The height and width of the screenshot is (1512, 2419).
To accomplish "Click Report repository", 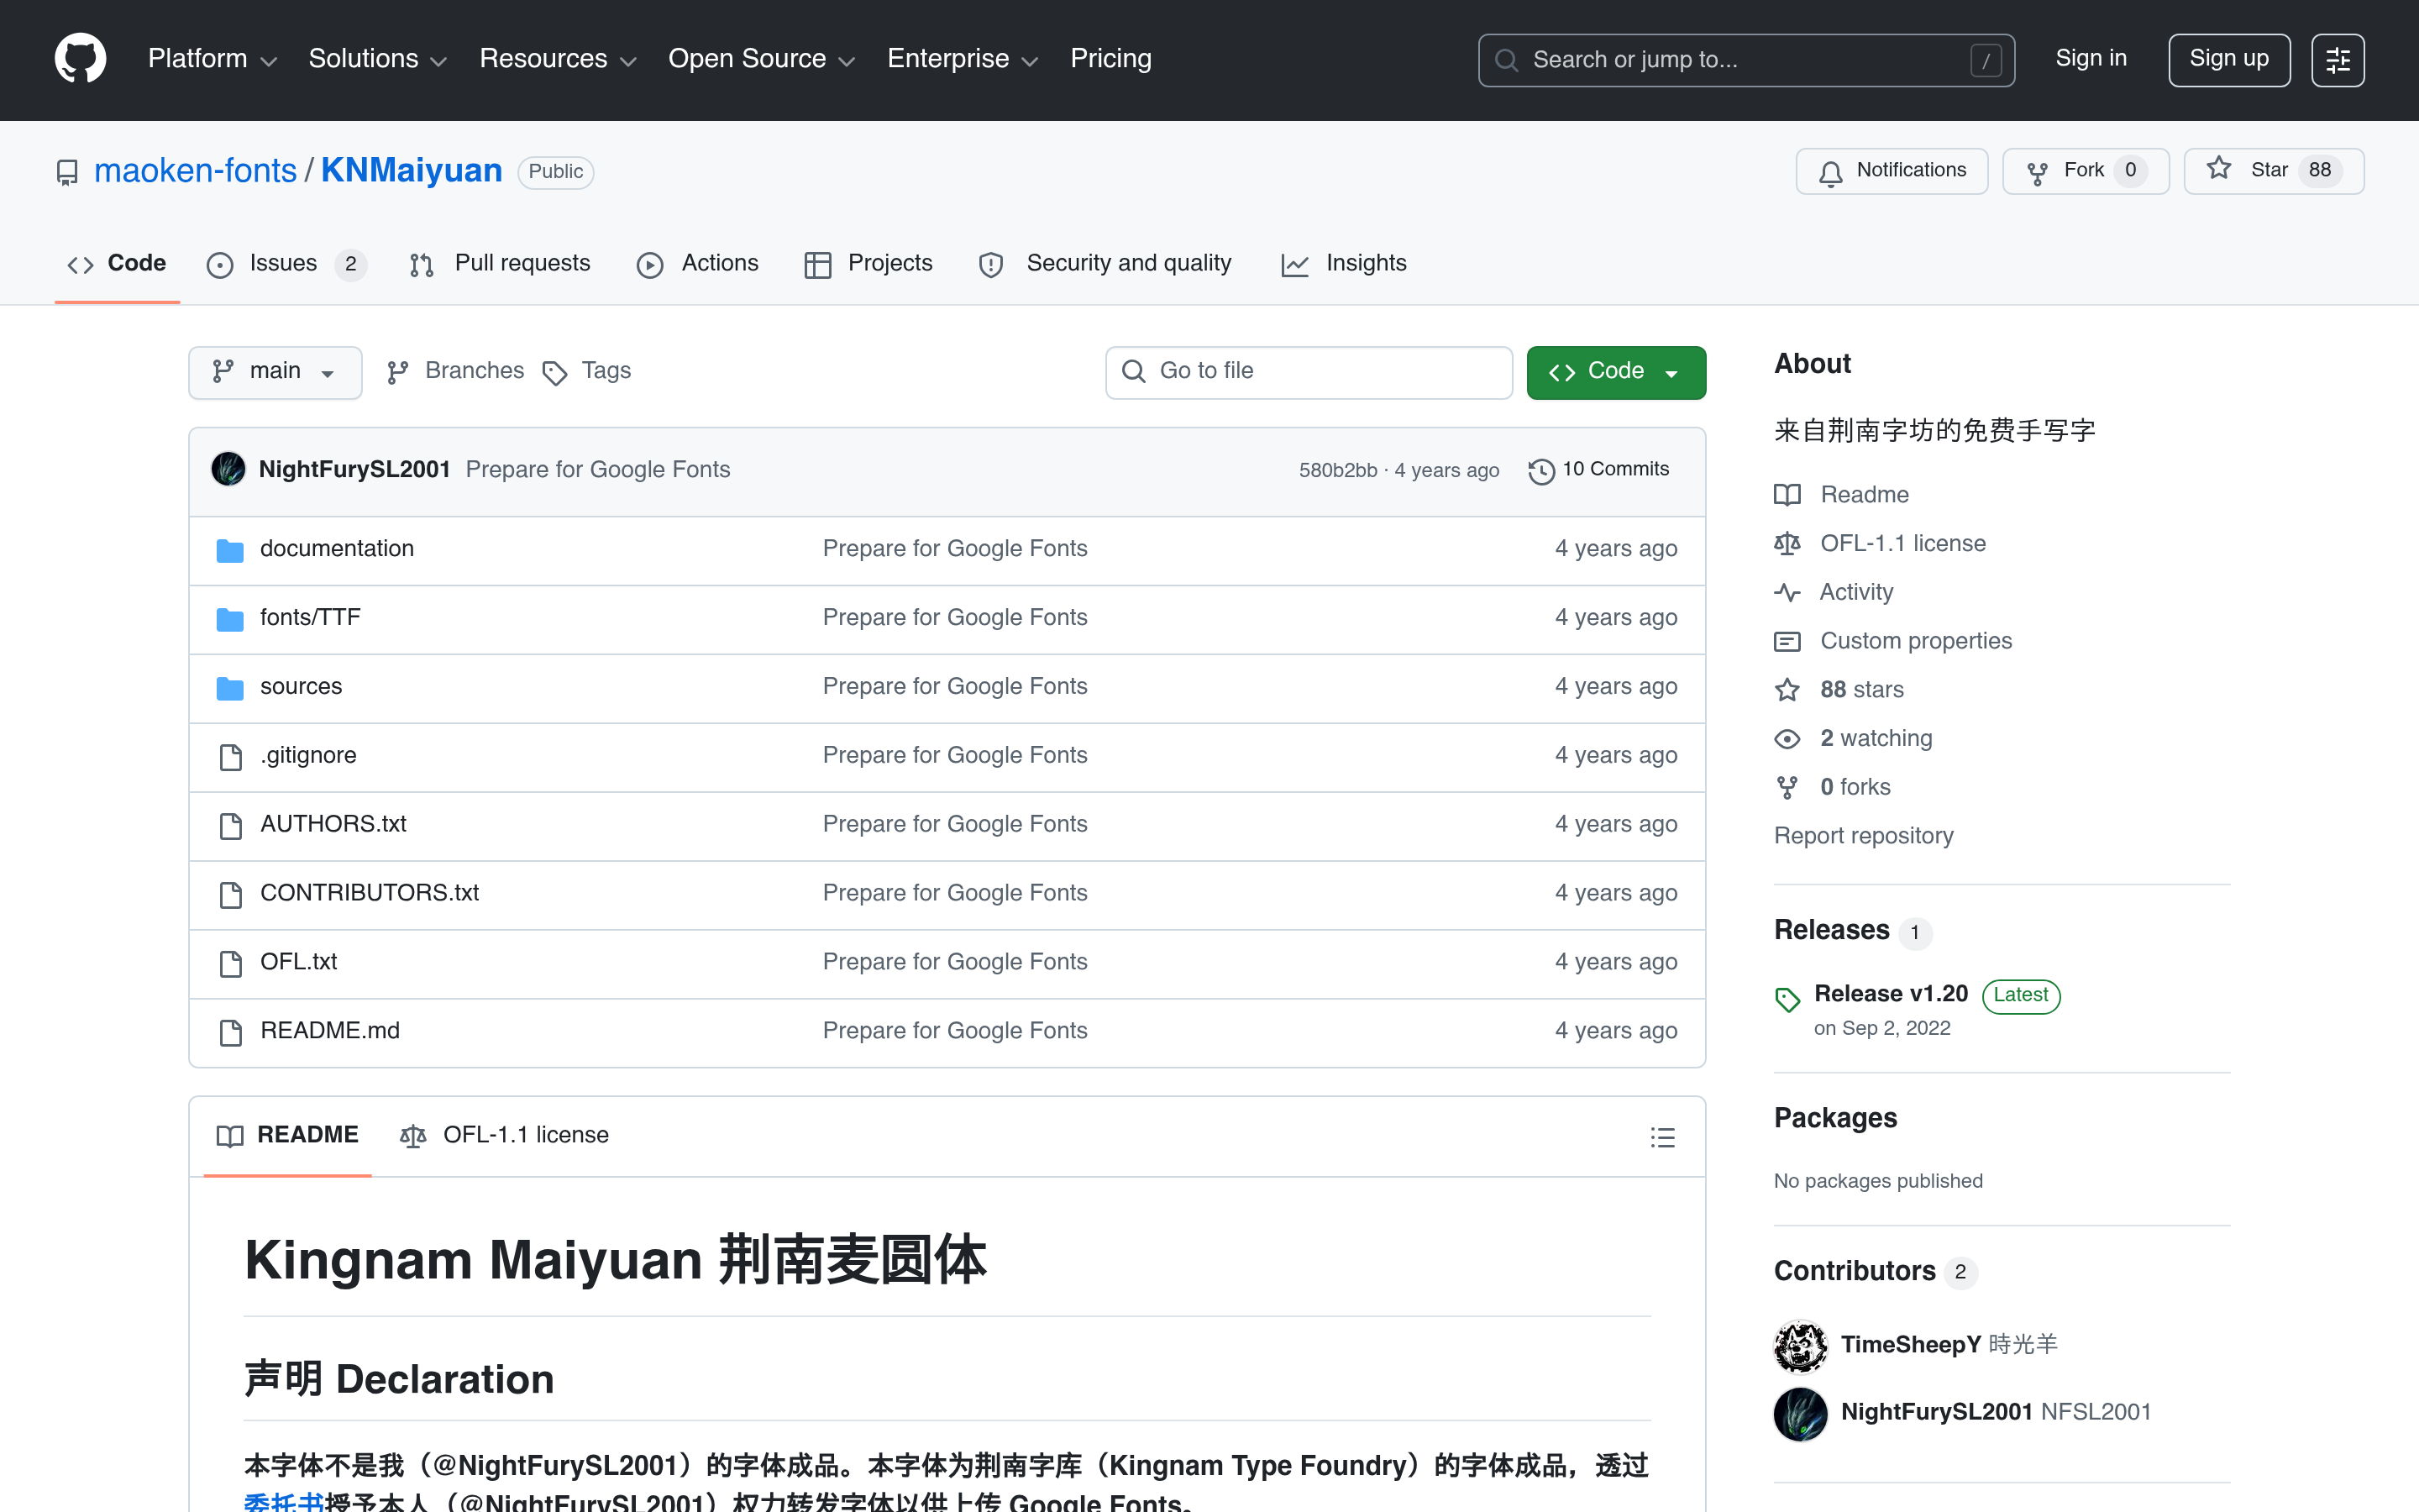I will [1863, 837].
